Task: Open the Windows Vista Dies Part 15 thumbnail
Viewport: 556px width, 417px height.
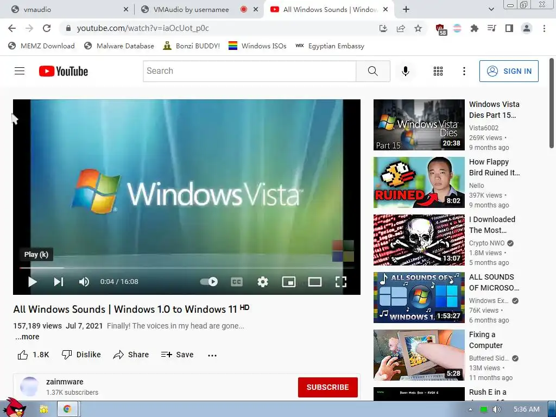Action: [419, 125]
